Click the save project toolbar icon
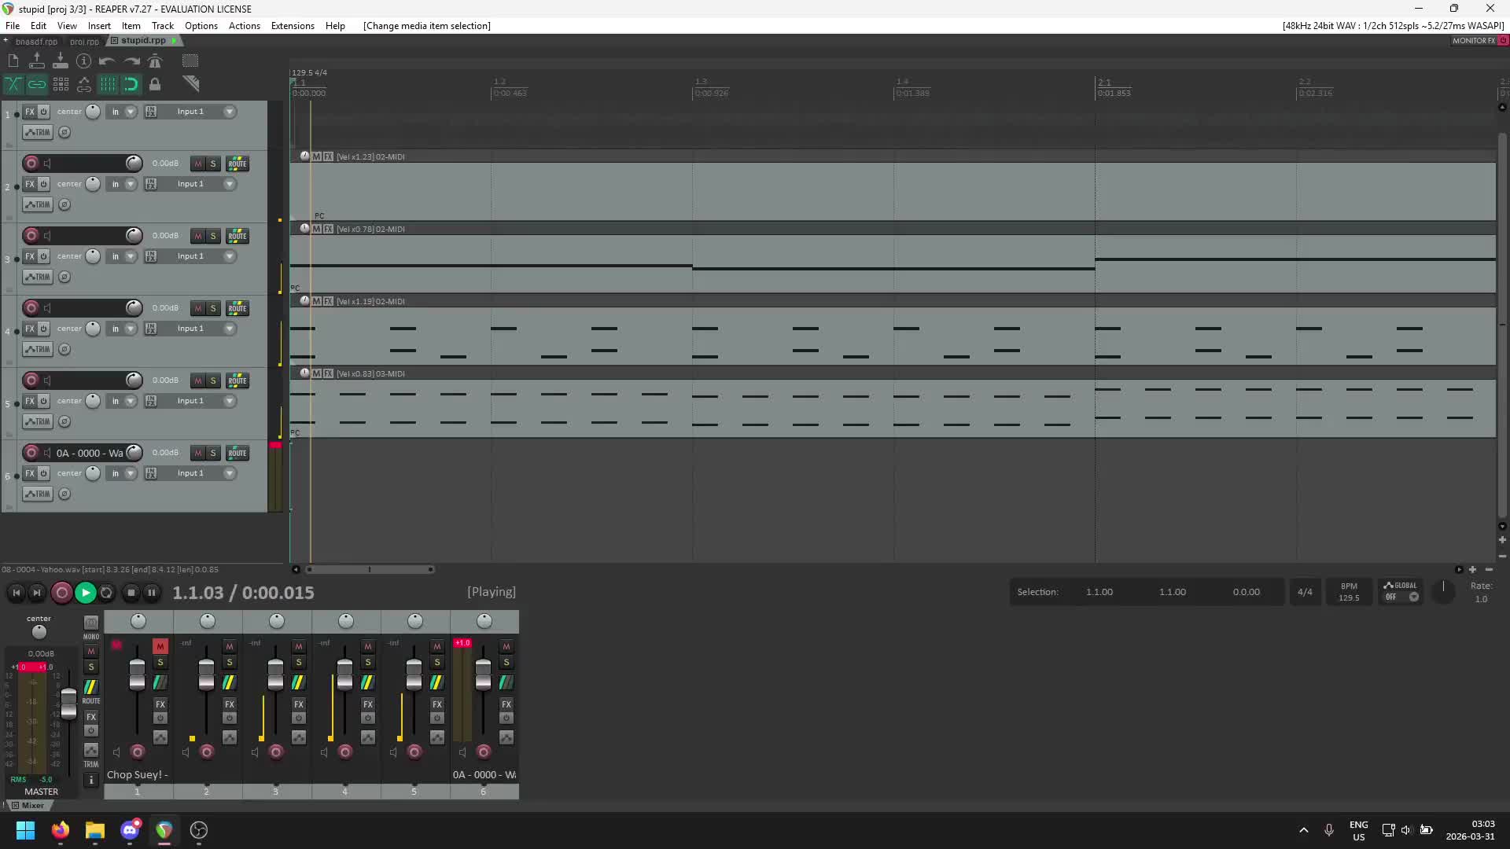Viewport: 1510px width, 849px height. tap(60, 61)
